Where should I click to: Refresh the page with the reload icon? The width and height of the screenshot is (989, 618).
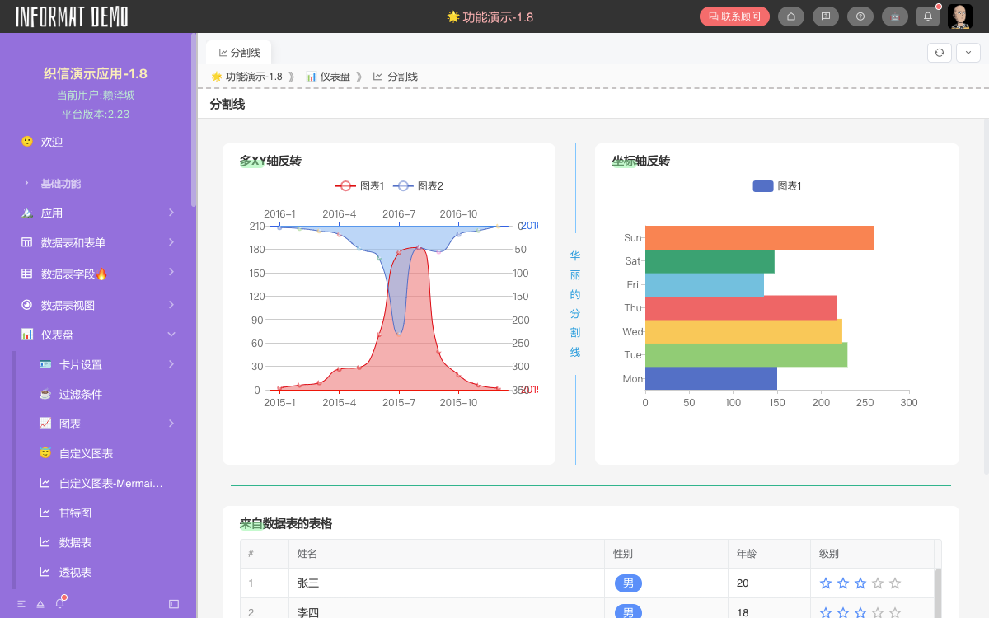939,52
